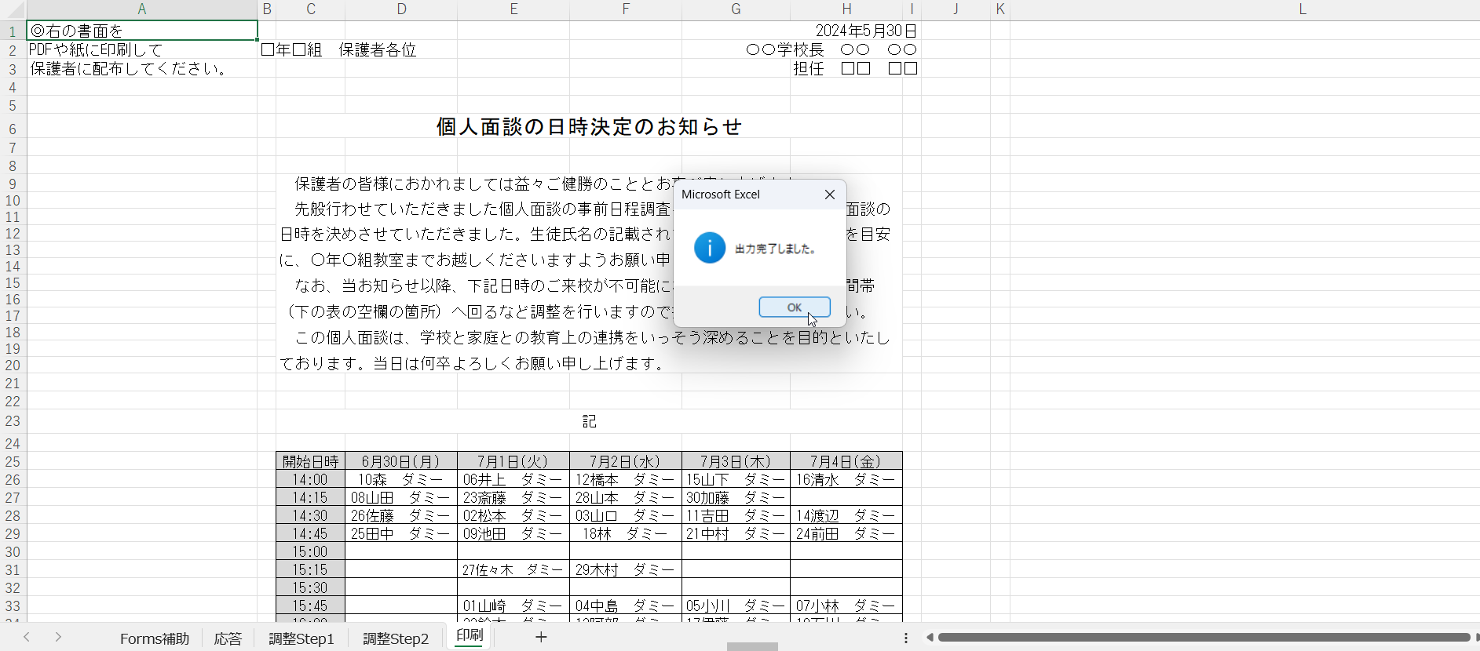Image resolution: width=1480 pixels, height=651 pixels.
Task: Add a new sheet with plus icon
Action: pyautogui.click(x=540, y=637)
